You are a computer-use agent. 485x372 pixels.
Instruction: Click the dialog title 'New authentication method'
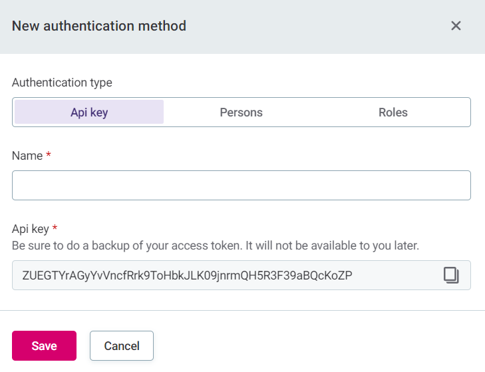click(99, 26)
